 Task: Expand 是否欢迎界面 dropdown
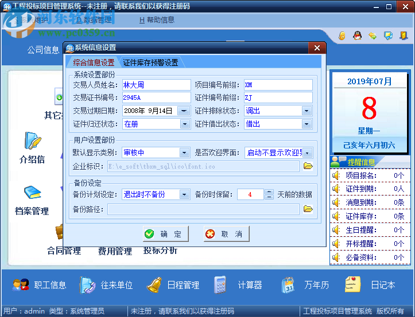[307, 153]
